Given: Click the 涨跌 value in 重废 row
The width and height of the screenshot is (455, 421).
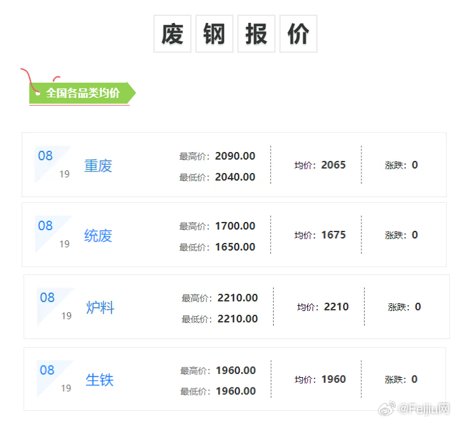Looking at the screenshot, I should click(x=415, y=165).
